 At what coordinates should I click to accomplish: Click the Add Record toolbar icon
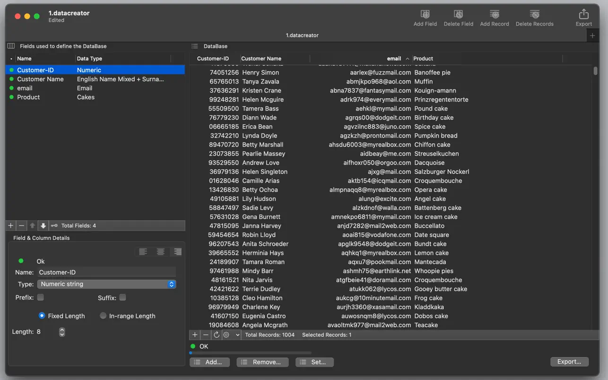[x=494, y=15]
